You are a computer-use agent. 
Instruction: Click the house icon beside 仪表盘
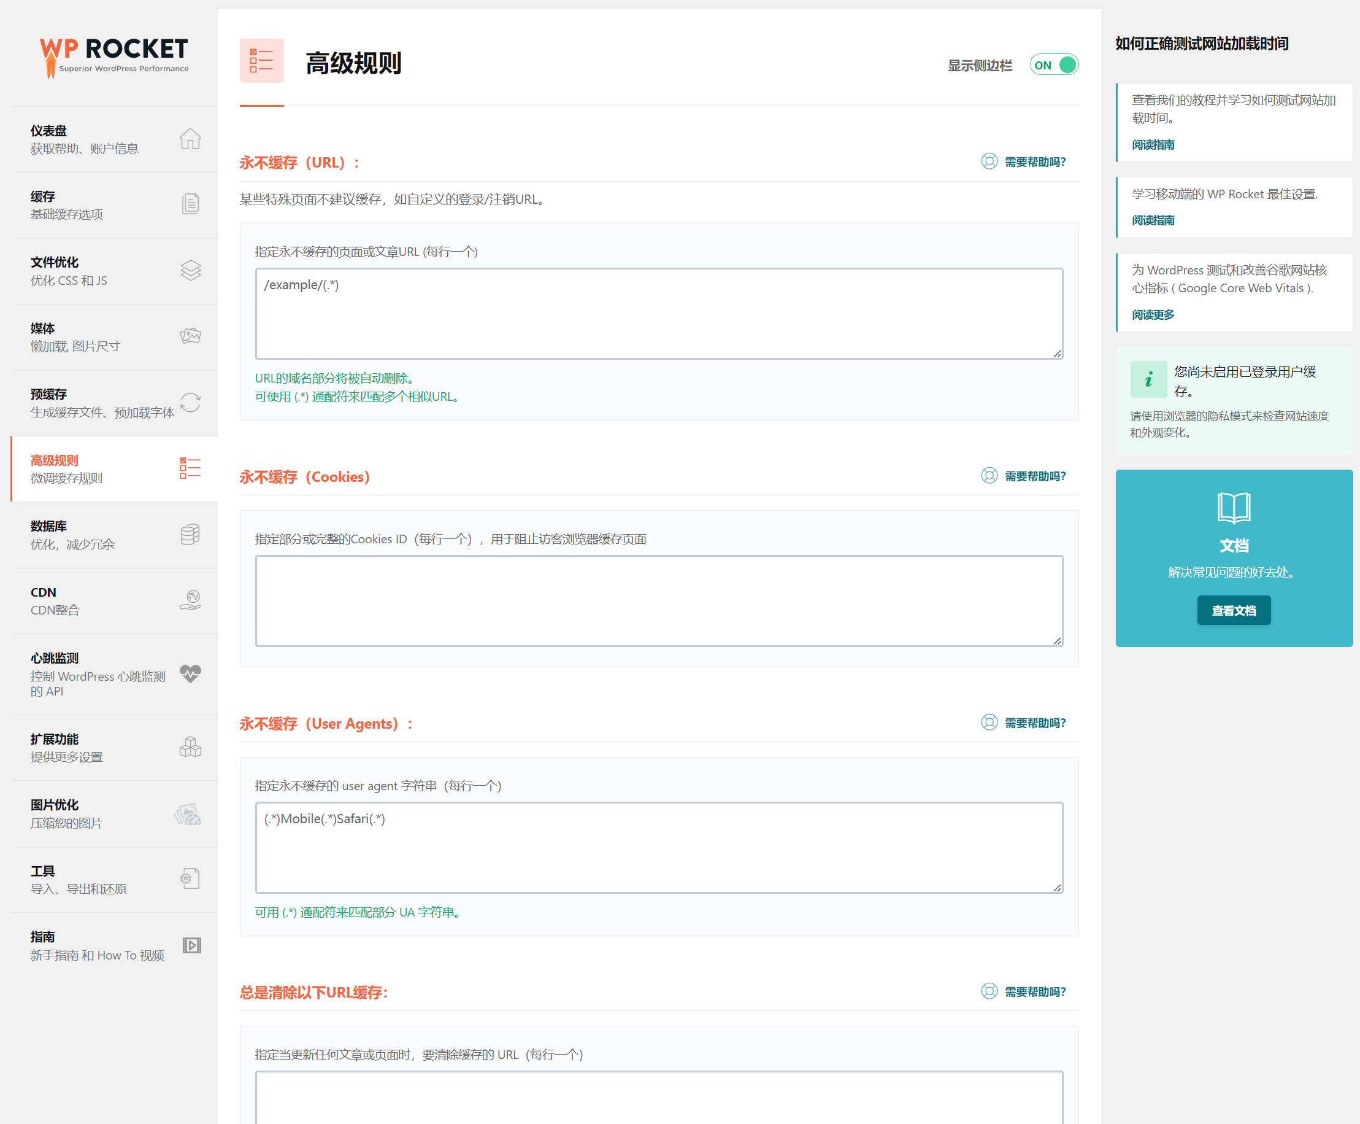[x=190, y=139]
